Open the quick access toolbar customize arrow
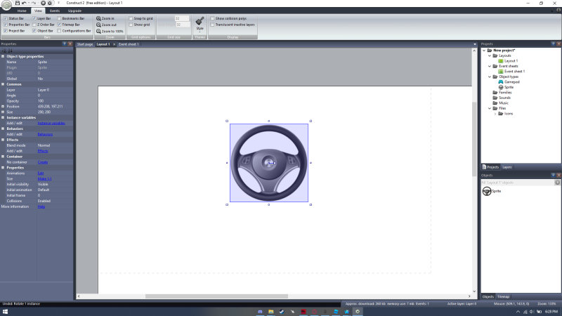The height and width of the screenshot is (316, 562). 58,3
